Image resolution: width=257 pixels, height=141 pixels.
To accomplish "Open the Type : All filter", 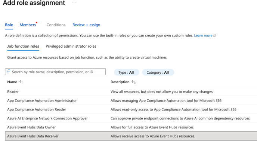I will (x=127, y=72).
